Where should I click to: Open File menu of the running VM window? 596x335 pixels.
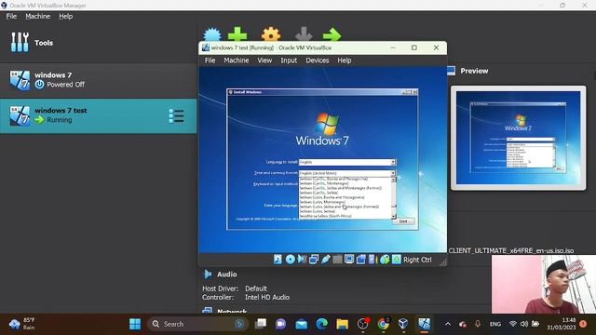tap(210, 60)
